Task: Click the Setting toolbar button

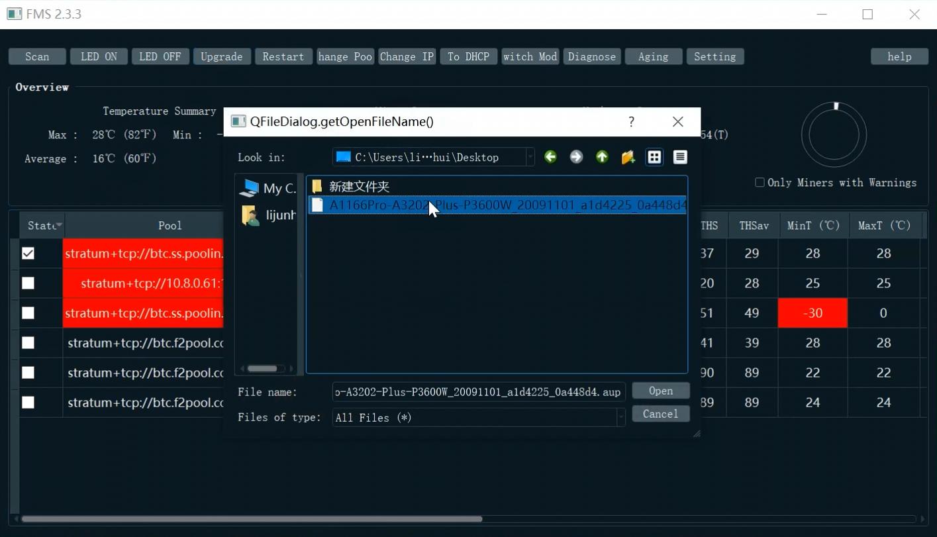Action: pyautogui.click(x=715, y=57)
